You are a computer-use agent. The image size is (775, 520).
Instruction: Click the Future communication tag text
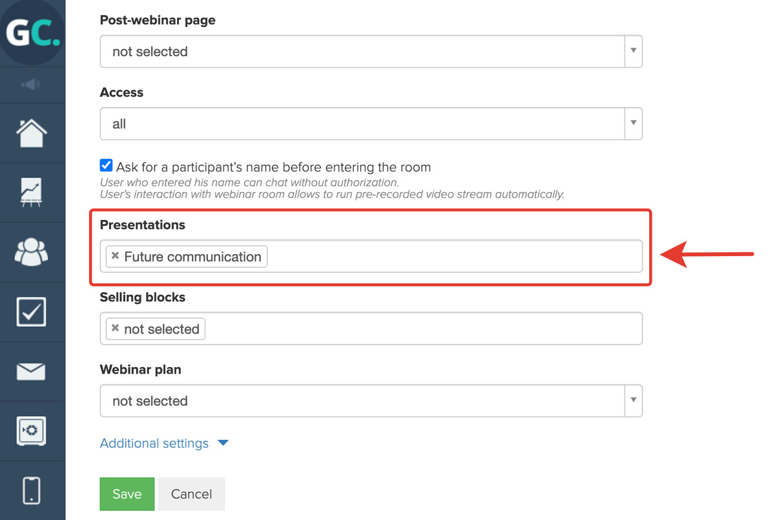(192, 256)
